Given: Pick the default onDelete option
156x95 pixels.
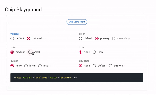Looking at the screenshot, I should (x=94, y=66).
